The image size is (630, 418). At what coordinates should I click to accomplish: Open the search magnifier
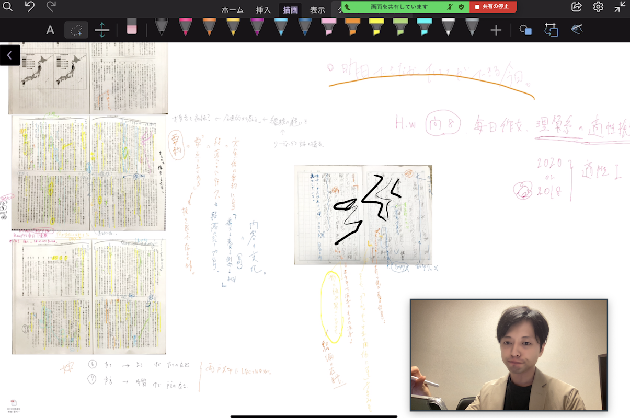pyautogui.click(x=7, y=7)
